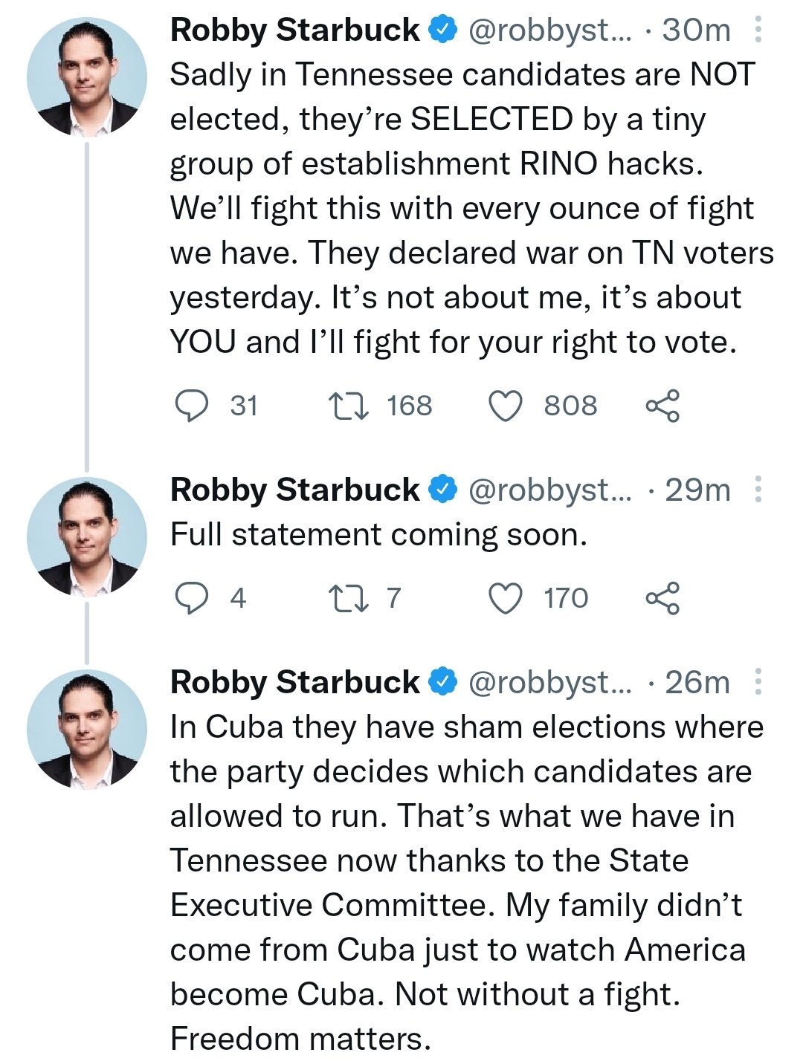Reply to the "Full statement coming soon" tweet
Image resolution: width=803 pixels, height=1064 pixels.
click(x=192, y=598)
